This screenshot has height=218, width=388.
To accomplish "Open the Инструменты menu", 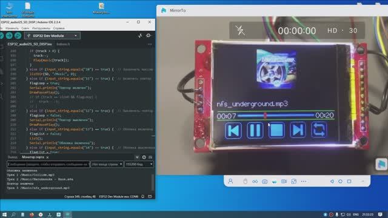I will (41, 28).
